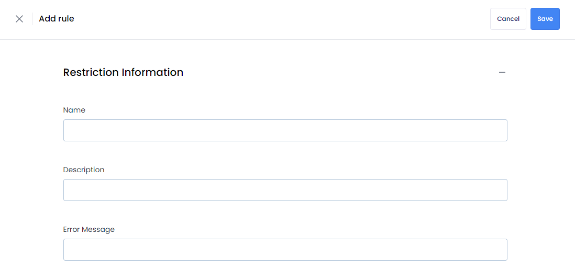Click the Description field label
The image size is (575, 279).
click(84, 170)
